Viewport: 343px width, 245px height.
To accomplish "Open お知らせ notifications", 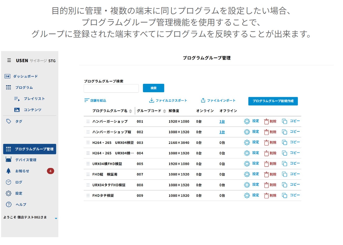I will point(18,171).
